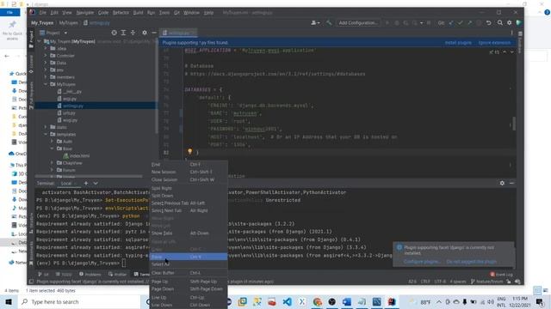Select __init__.py in project tree
The width and height of the screenshot is (551, 309).
tap(72, 91)
